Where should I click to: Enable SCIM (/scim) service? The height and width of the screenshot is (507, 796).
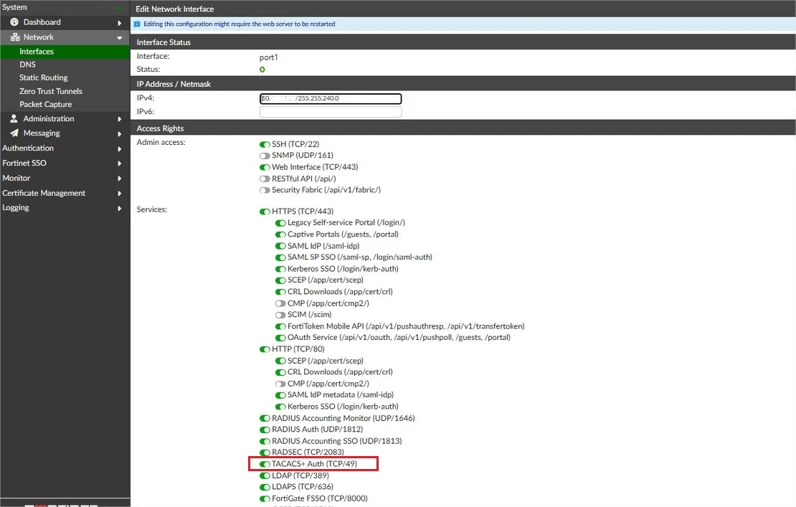pos(280,315)
